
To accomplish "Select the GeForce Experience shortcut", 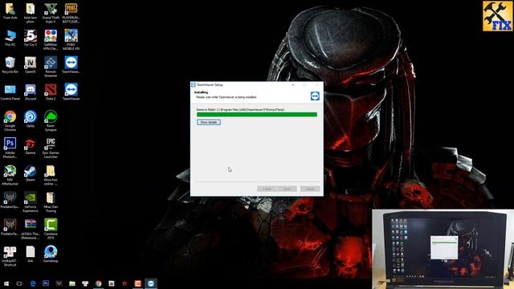I will 31,201.
